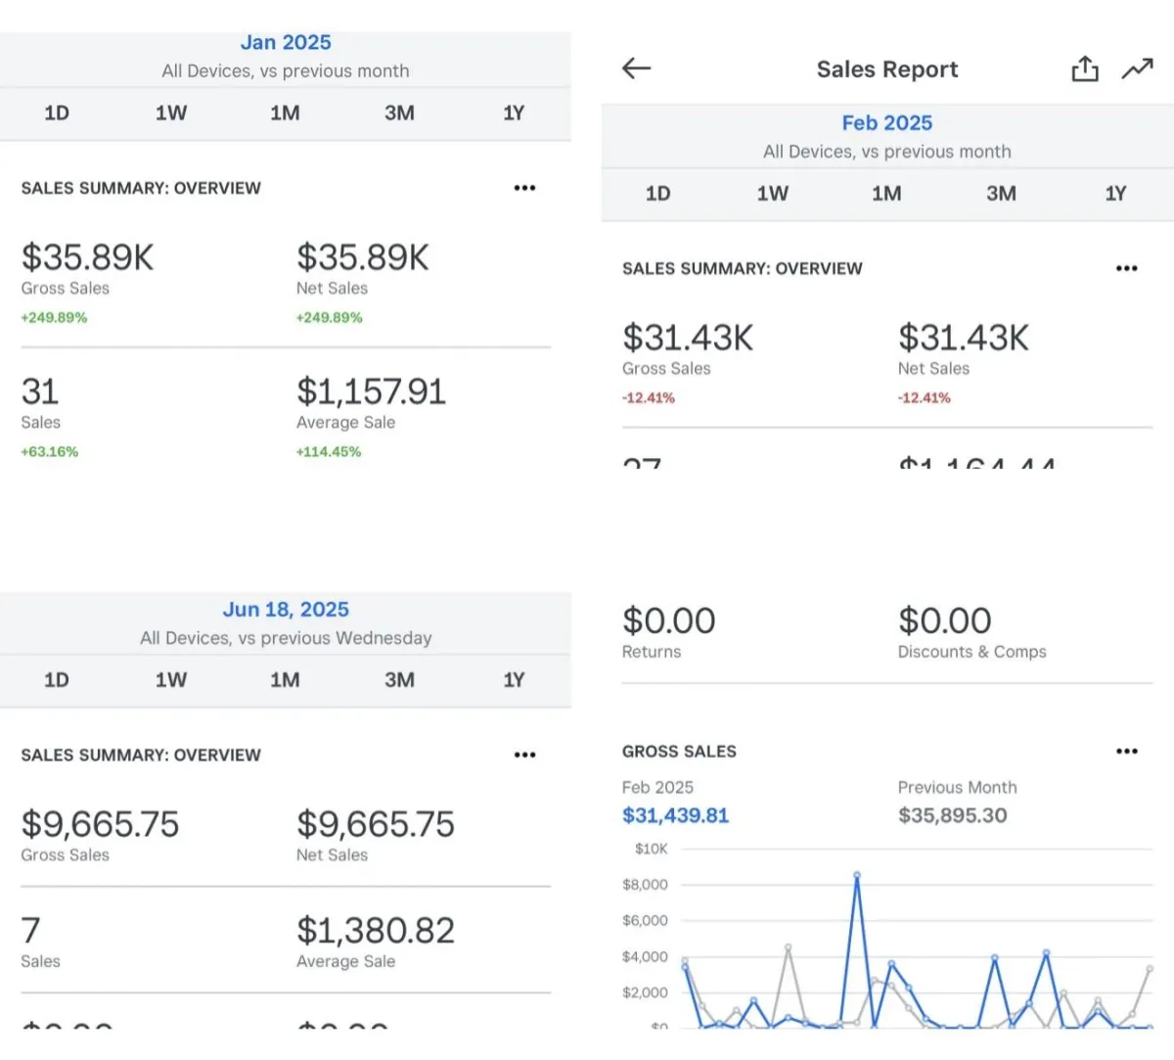Switch to 1M in Jun 18 panel
This screenshot has height=1060, width=1174.
(285, 679)
